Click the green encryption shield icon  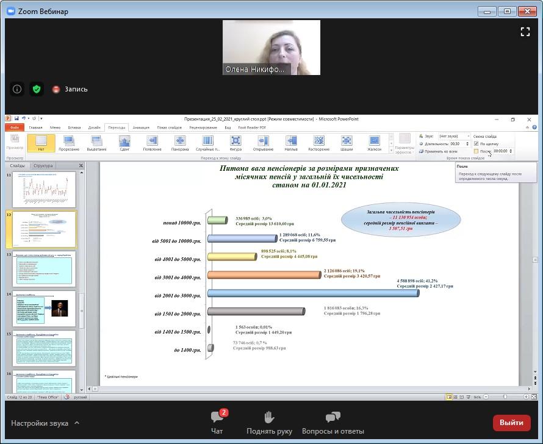coord(37,89)
